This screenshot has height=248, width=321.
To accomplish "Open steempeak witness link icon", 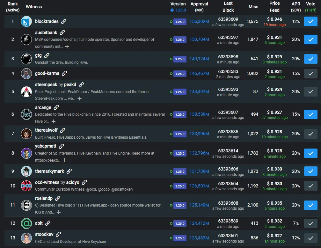I will 81,84.
